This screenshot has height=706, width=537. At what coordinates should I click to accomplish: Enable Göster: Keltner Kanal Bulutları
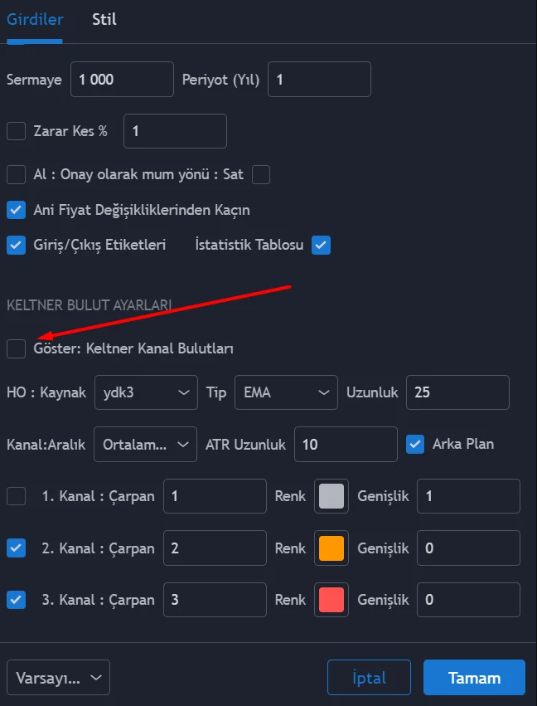click(x=17, y=348)
